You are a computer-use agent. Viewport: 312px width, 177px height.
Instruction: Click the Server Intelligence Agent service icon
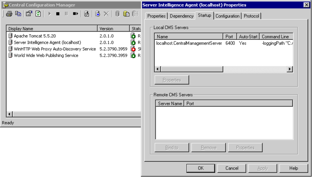10,42
